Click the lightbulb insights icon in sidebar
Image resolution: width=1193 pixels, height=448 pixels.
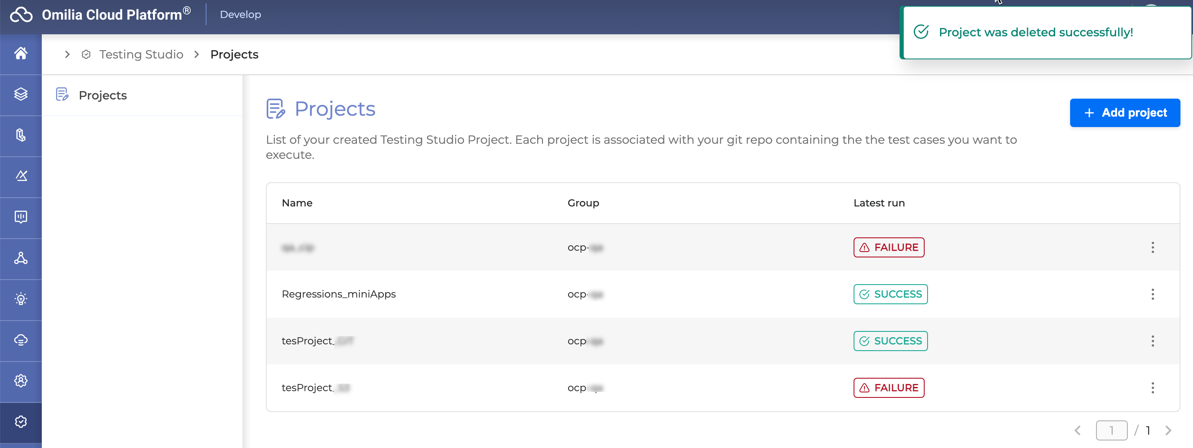21,299
